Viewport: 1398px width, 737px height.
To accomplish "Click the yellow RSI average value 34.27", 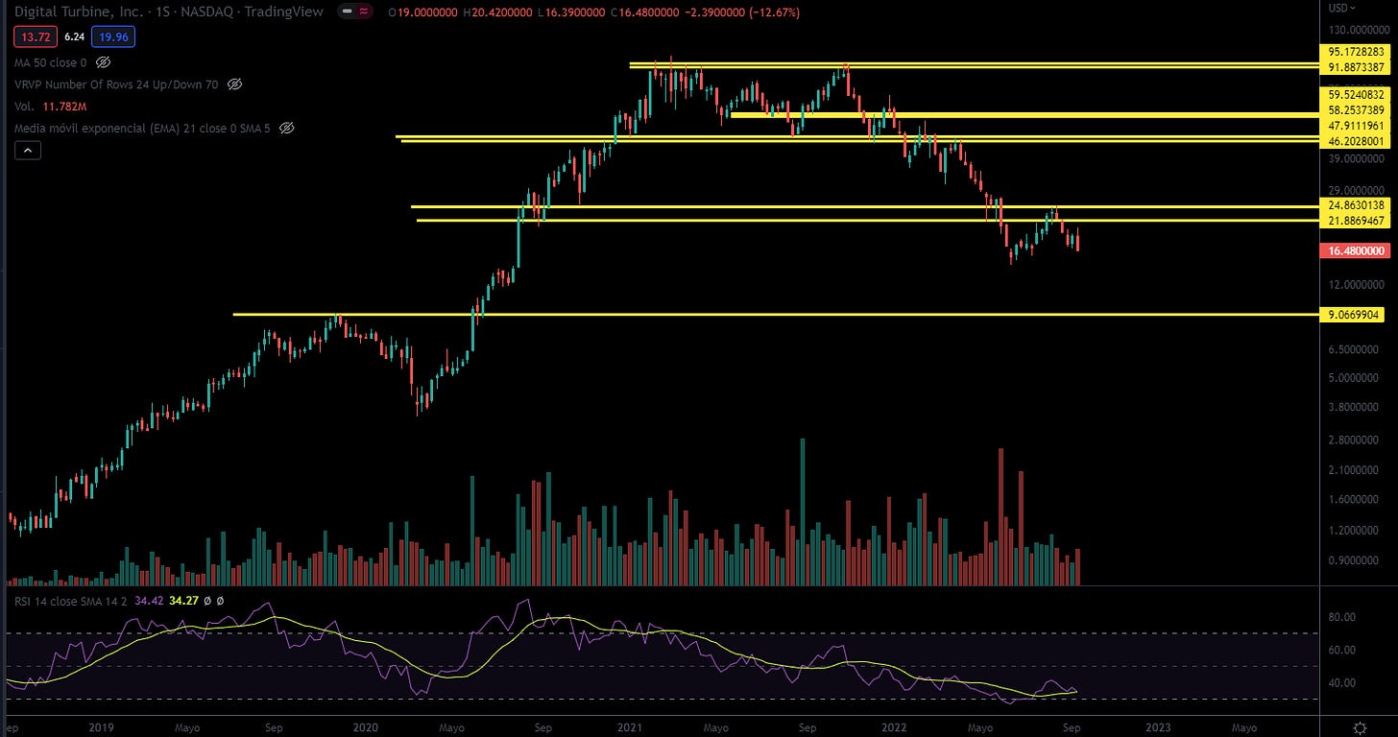I will [x=182, y=602].
